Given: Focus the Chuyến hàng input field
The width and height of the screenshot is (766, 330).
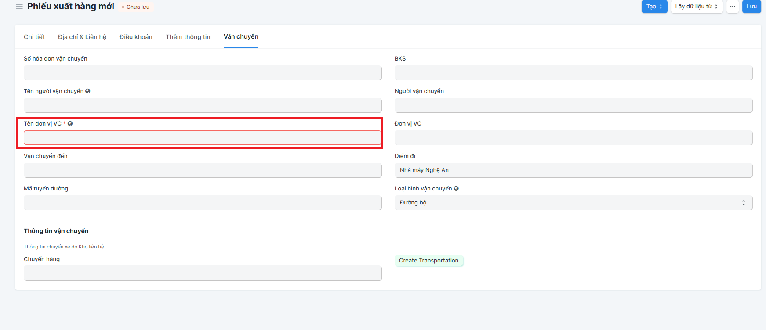Looking at the screenshot, I should (203, 273).
